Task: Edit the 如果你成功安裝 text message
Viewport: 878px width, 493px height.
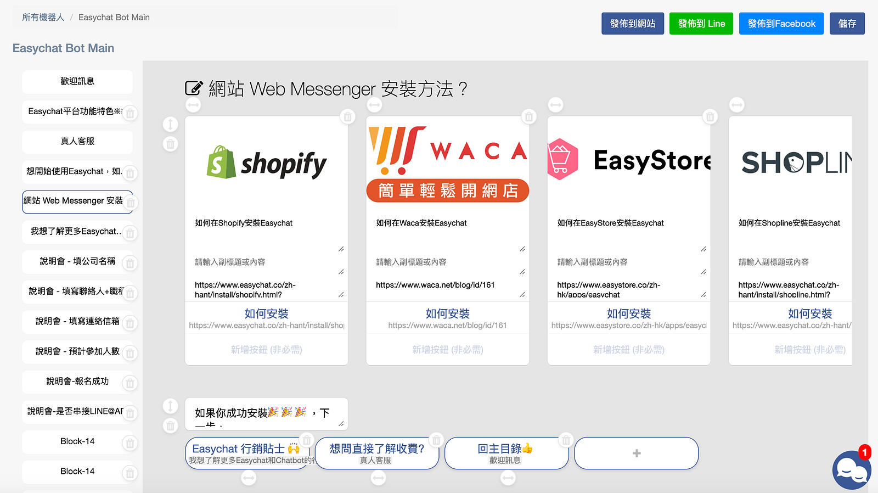Action: pyautogui.click(x=267, y=413)
